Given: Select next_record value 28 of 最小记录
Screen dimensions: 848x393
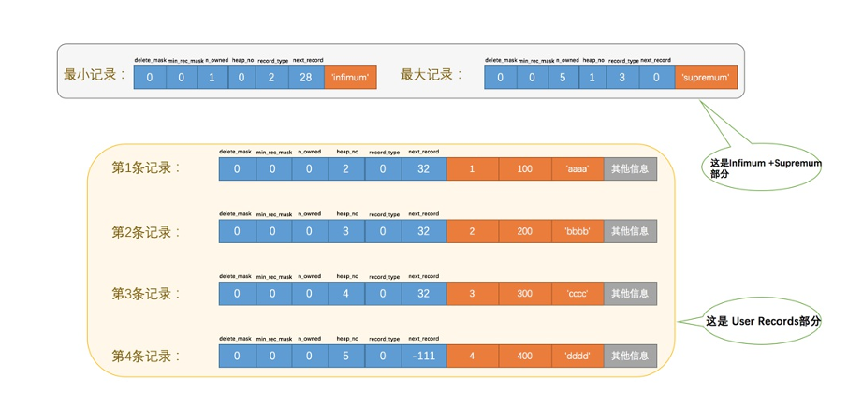Looking at the screenshot, I should click(306, 78).
